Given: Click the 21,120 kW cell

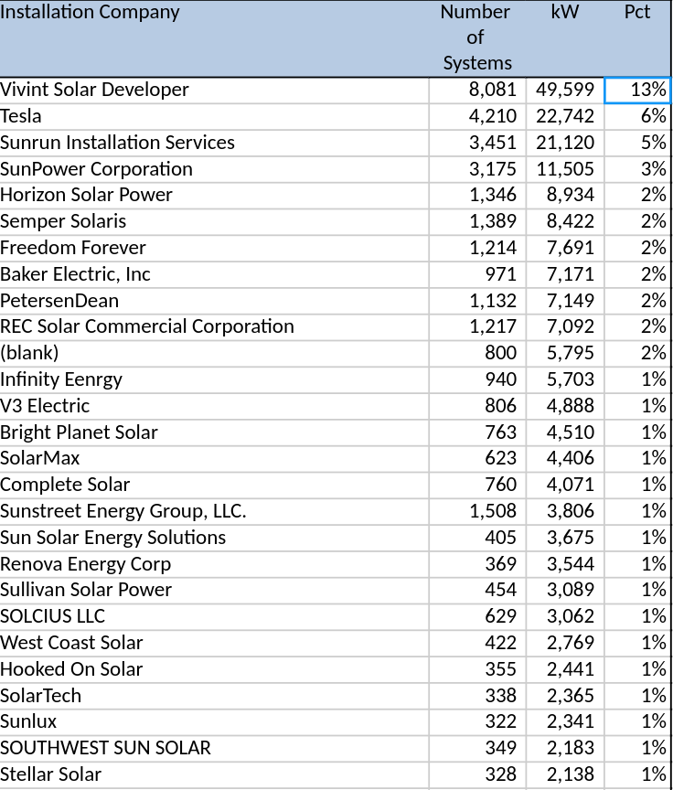Looking at the screenshot, I should [x=565, y=143].
